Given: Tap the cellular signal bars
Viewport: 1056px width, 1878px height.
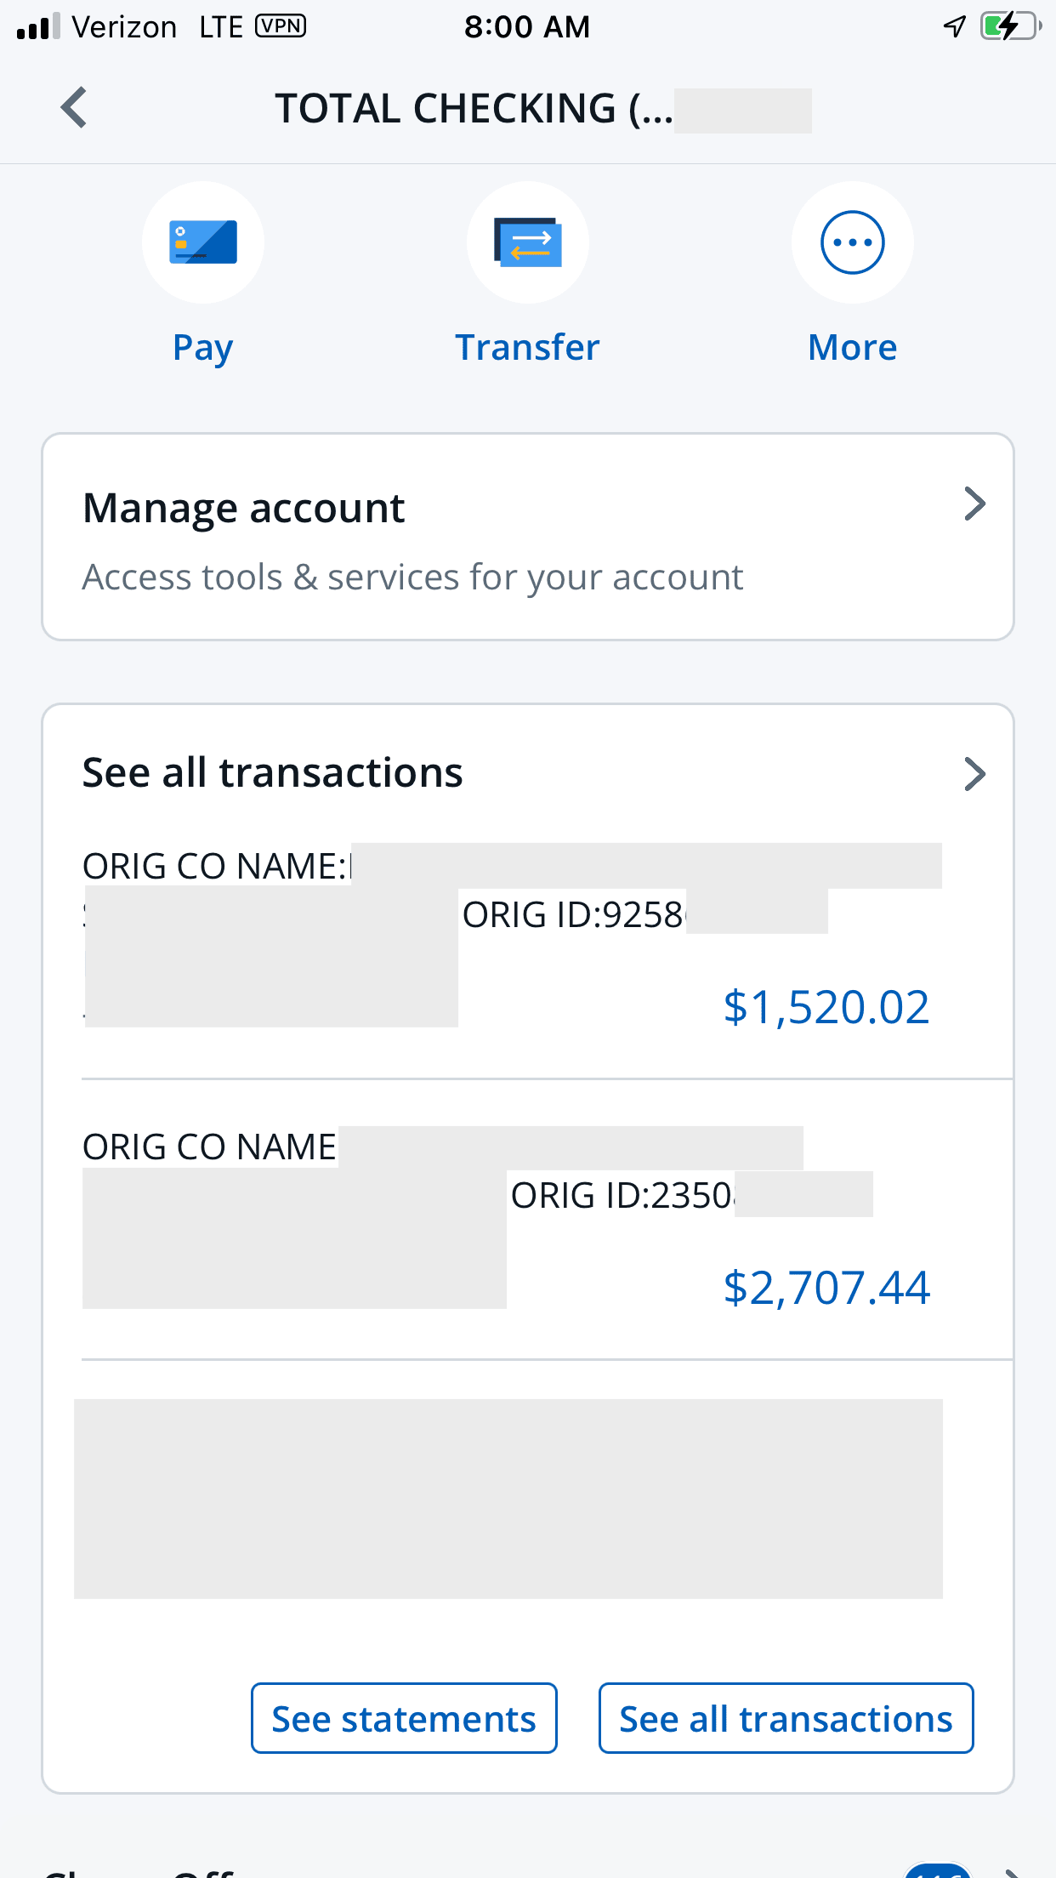Looking at the screenshot, I should point(38,26).
